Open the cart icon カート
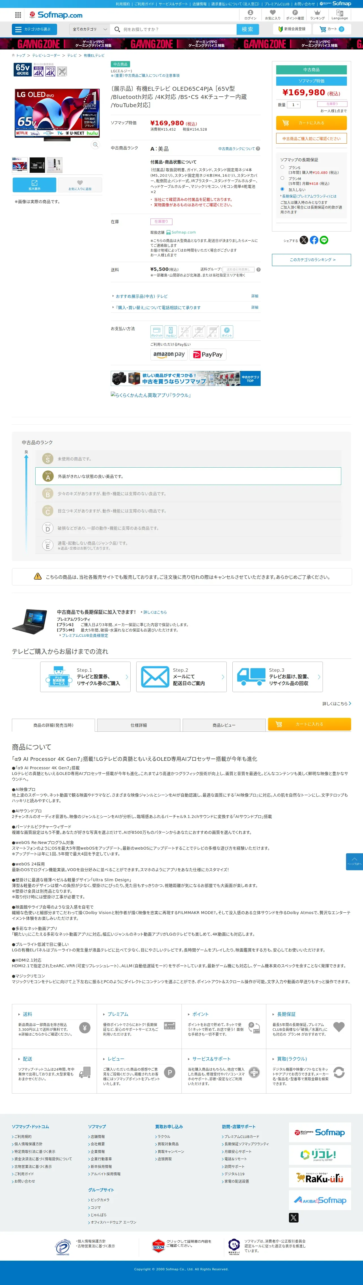This screenshot has height=1285, width=363. point(332,29)
